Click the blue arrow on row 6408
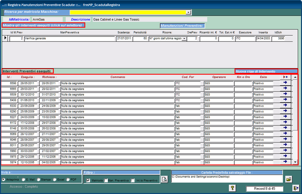Viewport: 302px width, 194px height. [285, 99]
